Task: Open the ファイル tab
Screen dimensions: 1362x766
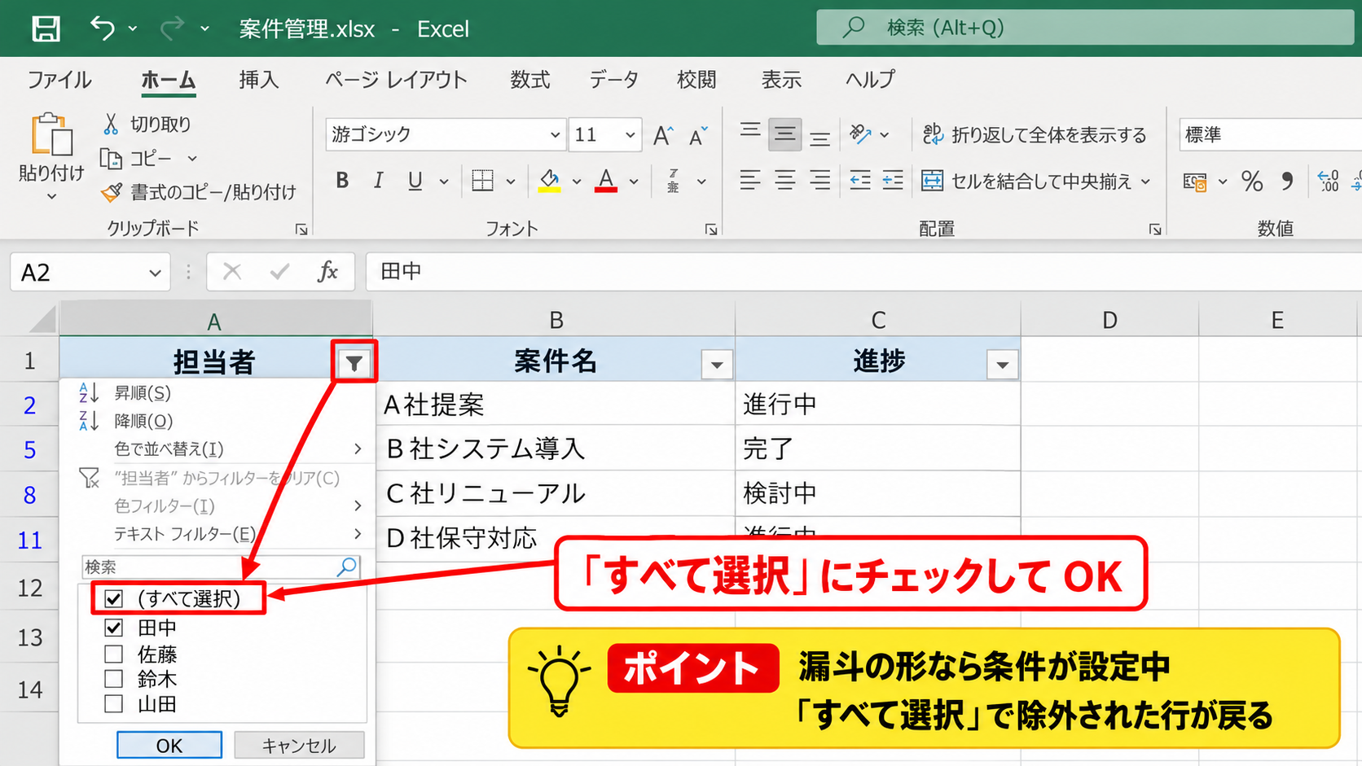Action: (x=59, y=80)
